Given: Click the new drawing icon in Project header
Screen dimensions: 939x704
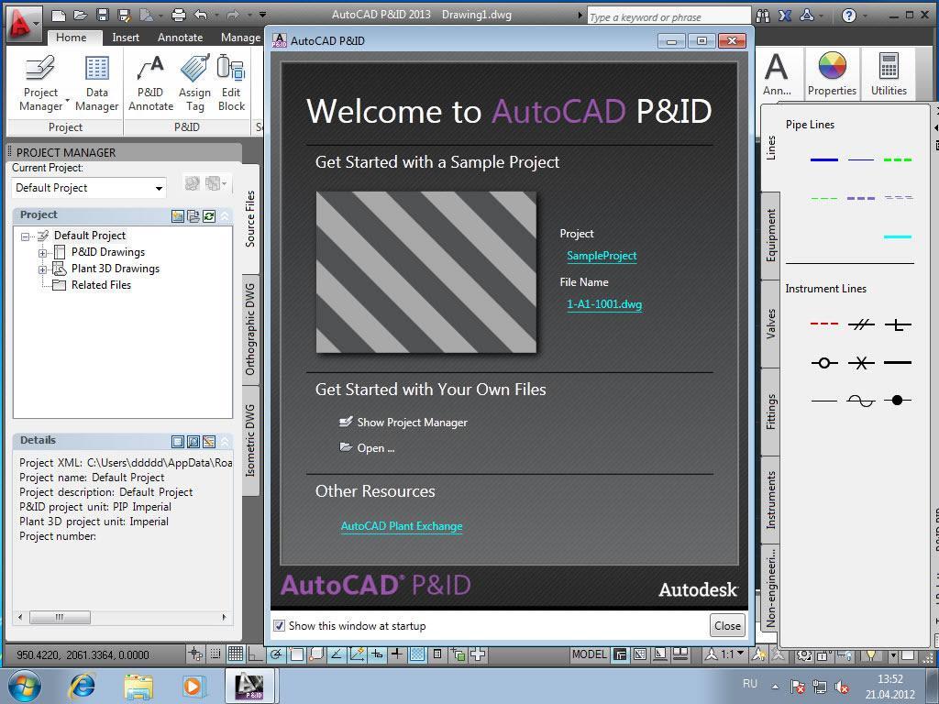Looking at the screenshot, I should coord(178,216).
